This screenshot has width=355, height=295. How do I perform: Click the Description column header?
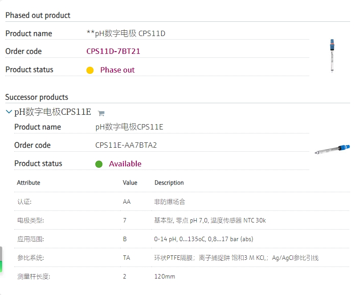coord(169,182)
